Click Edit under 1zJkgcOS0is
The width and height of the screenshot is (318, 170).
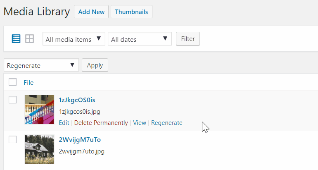pos(64,123)
